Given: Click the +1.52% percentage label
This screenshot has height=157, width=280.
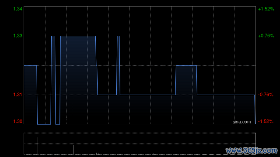Looking at the screenshot, I should click(266, 9).
